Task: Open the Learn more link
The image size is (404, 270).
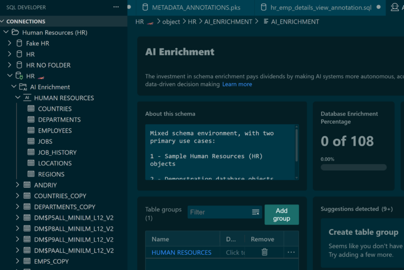Action: coord(237,84)
